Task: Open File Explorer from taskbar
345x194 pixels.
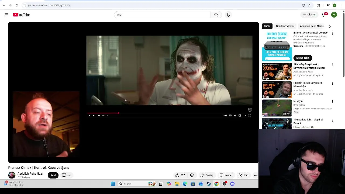Action: pyautogui.click(x=177, y=184)
